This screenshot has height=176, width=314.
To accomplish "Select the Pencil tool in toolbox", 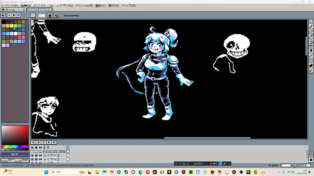I will click(311, 26).
